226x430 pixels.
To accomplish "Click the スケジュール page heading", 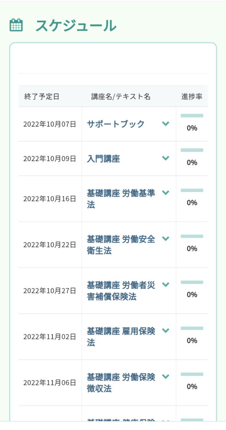I will (76, 26).
